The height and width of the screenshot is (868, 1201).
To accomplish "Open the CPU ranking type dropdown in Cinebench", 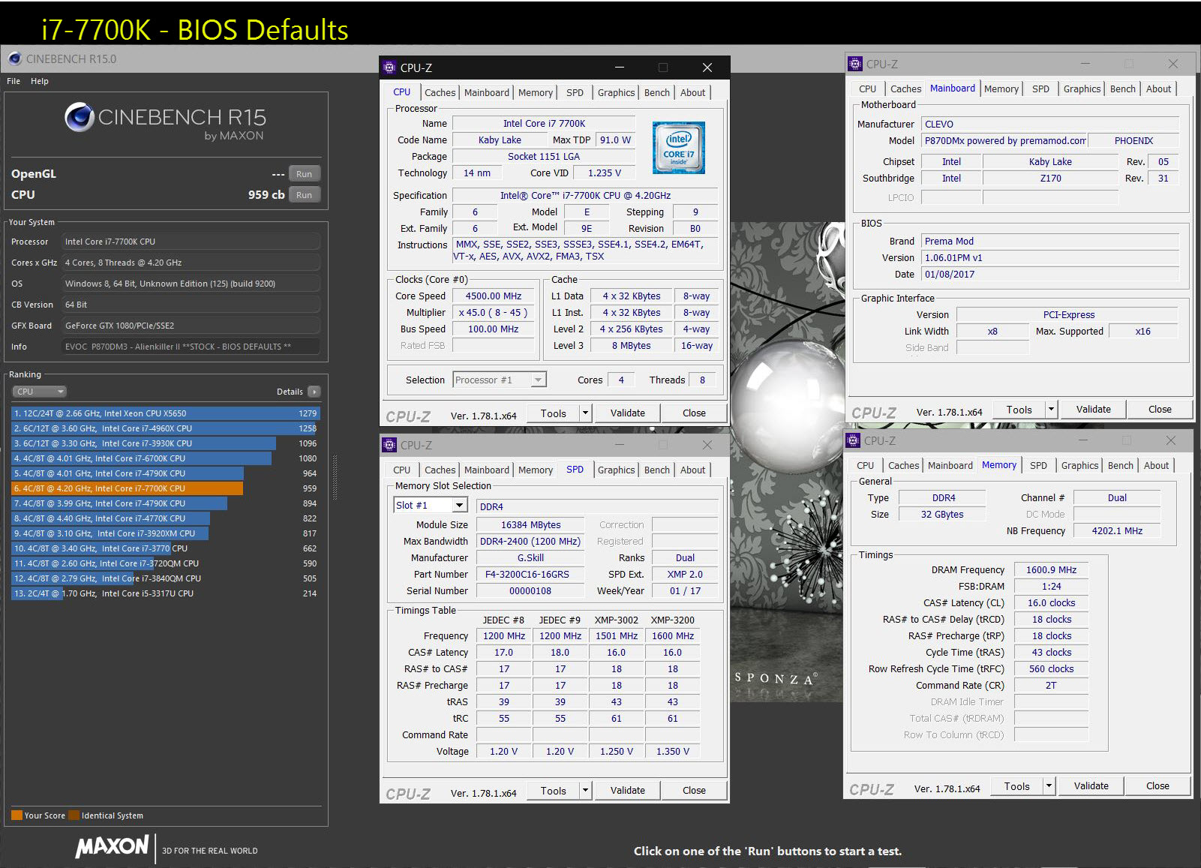I will (40, 392).
